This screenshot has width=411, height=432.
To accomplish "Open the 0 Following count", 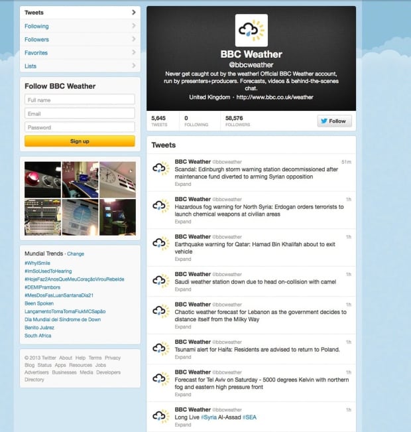I will 196,121.
